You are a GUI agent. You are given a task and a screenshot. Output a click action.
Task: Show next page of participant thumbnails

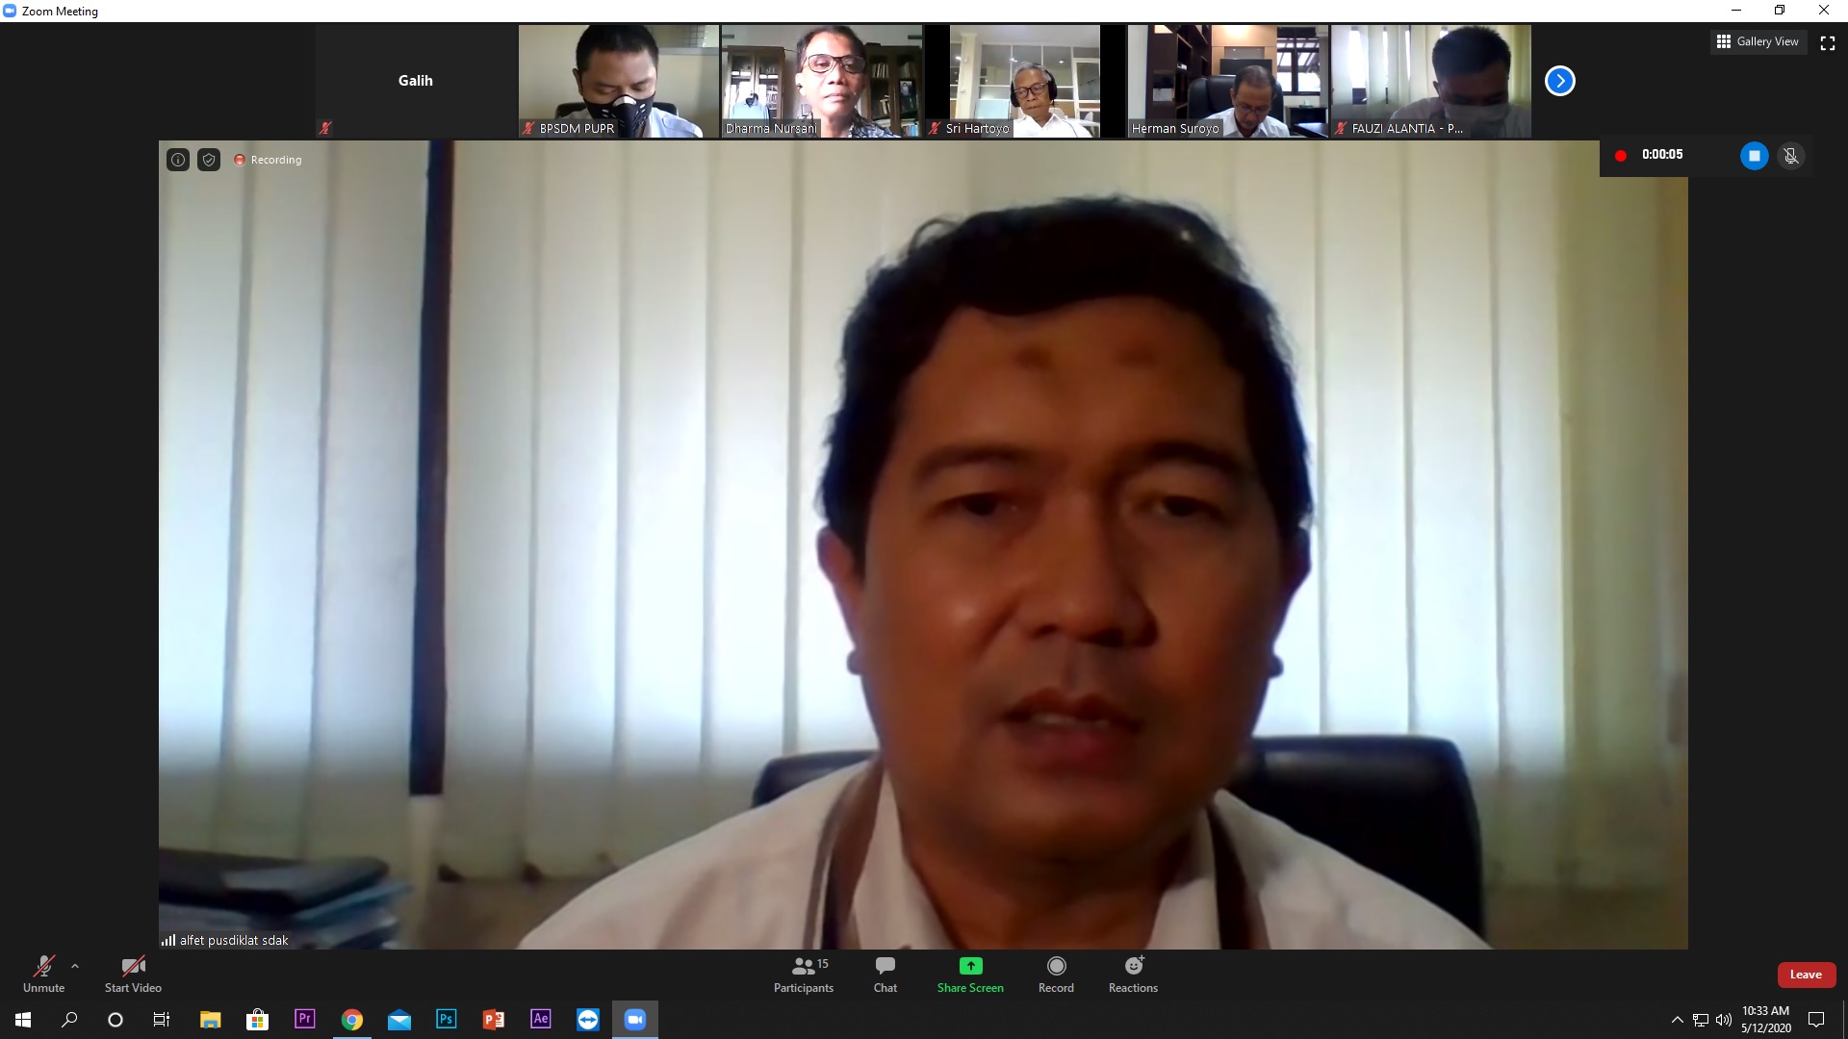pos(1559,81)
